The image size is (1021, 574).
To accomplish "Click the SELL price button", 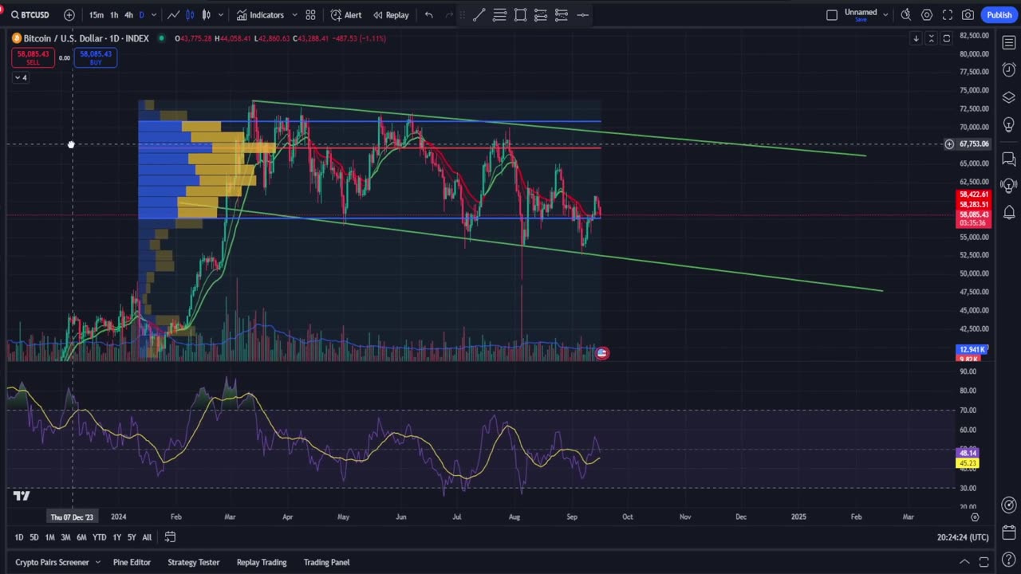I will coord(34,57).
